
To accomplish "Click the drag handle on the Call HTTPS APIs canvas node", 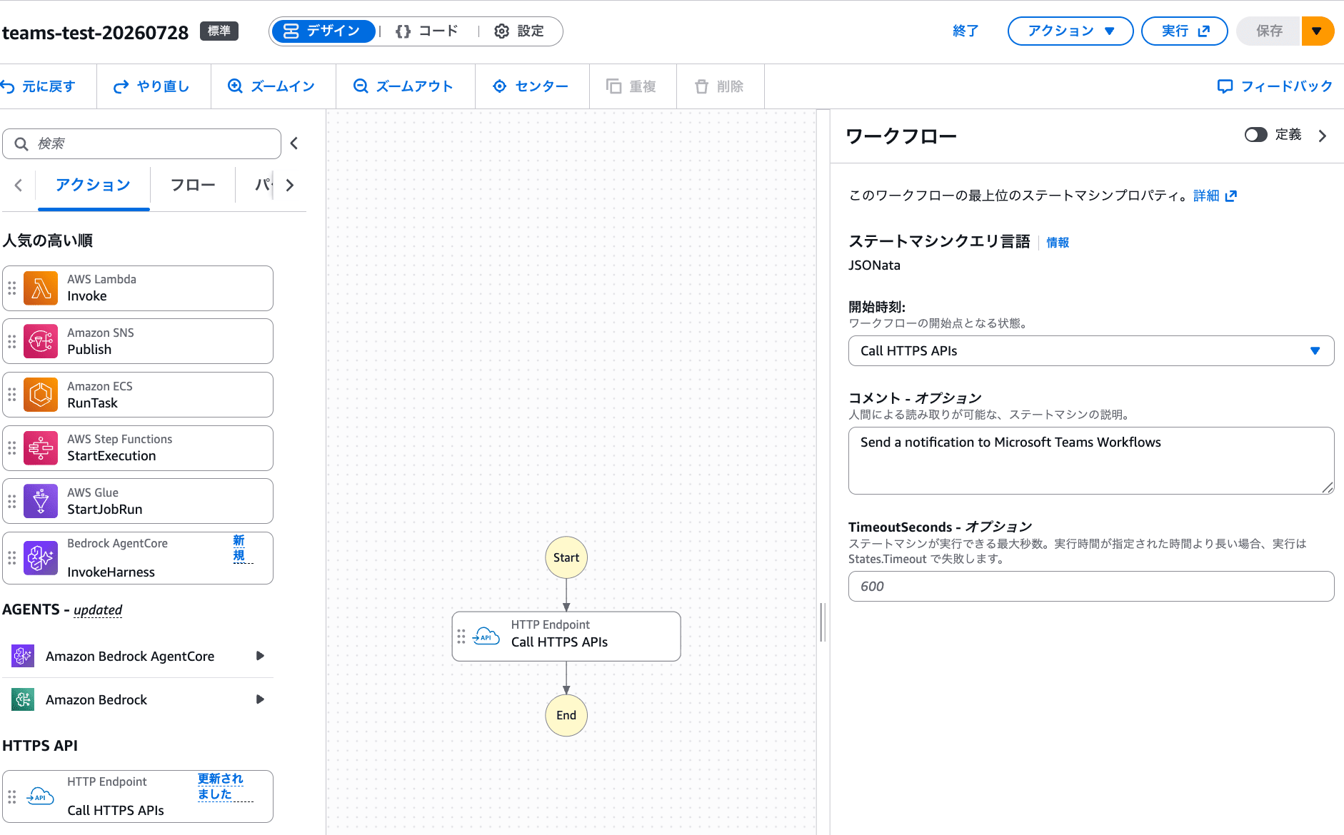I will [461, 637].
